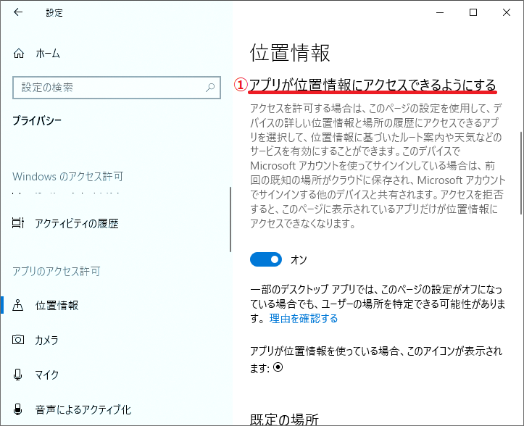This screenshot has height=426, width=524.
Task: Open アクティビティの履歴 settings
Action: 77,223
